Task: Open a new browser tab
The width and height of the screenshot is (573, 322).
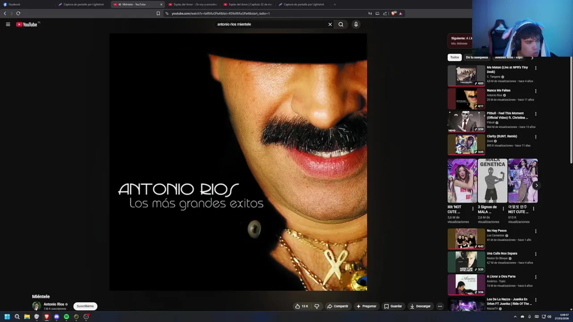Action: 334,4
